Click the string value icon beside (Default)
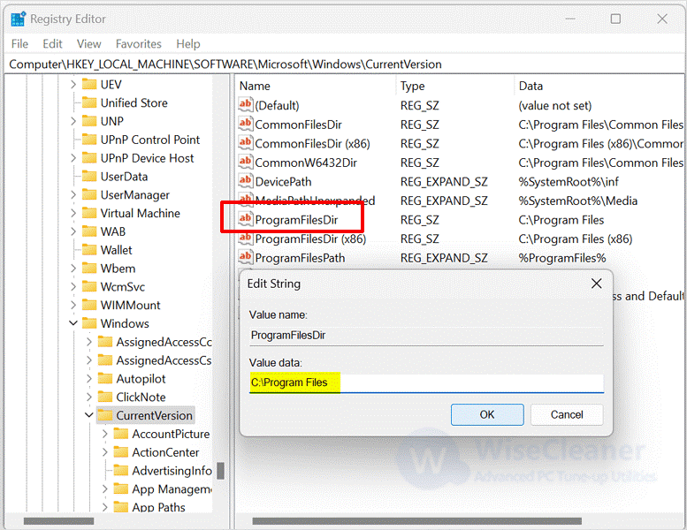687x530 pixels. (246, 104)
